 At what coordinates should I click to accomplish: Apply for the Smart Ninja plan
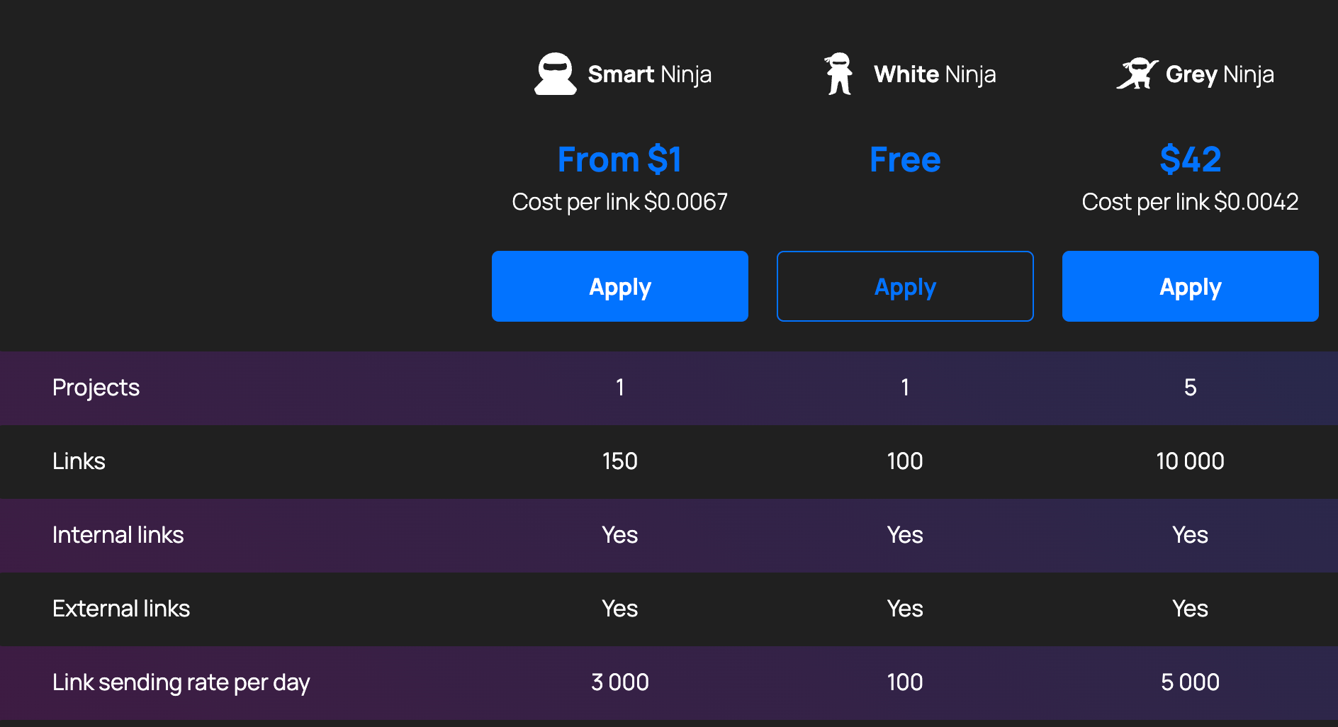[619, 286]
